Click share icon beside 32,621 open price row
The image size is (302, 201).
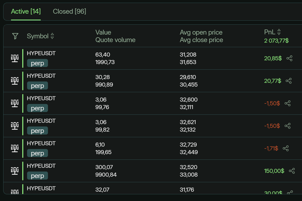pyautogui.click(x=288, y=126)
